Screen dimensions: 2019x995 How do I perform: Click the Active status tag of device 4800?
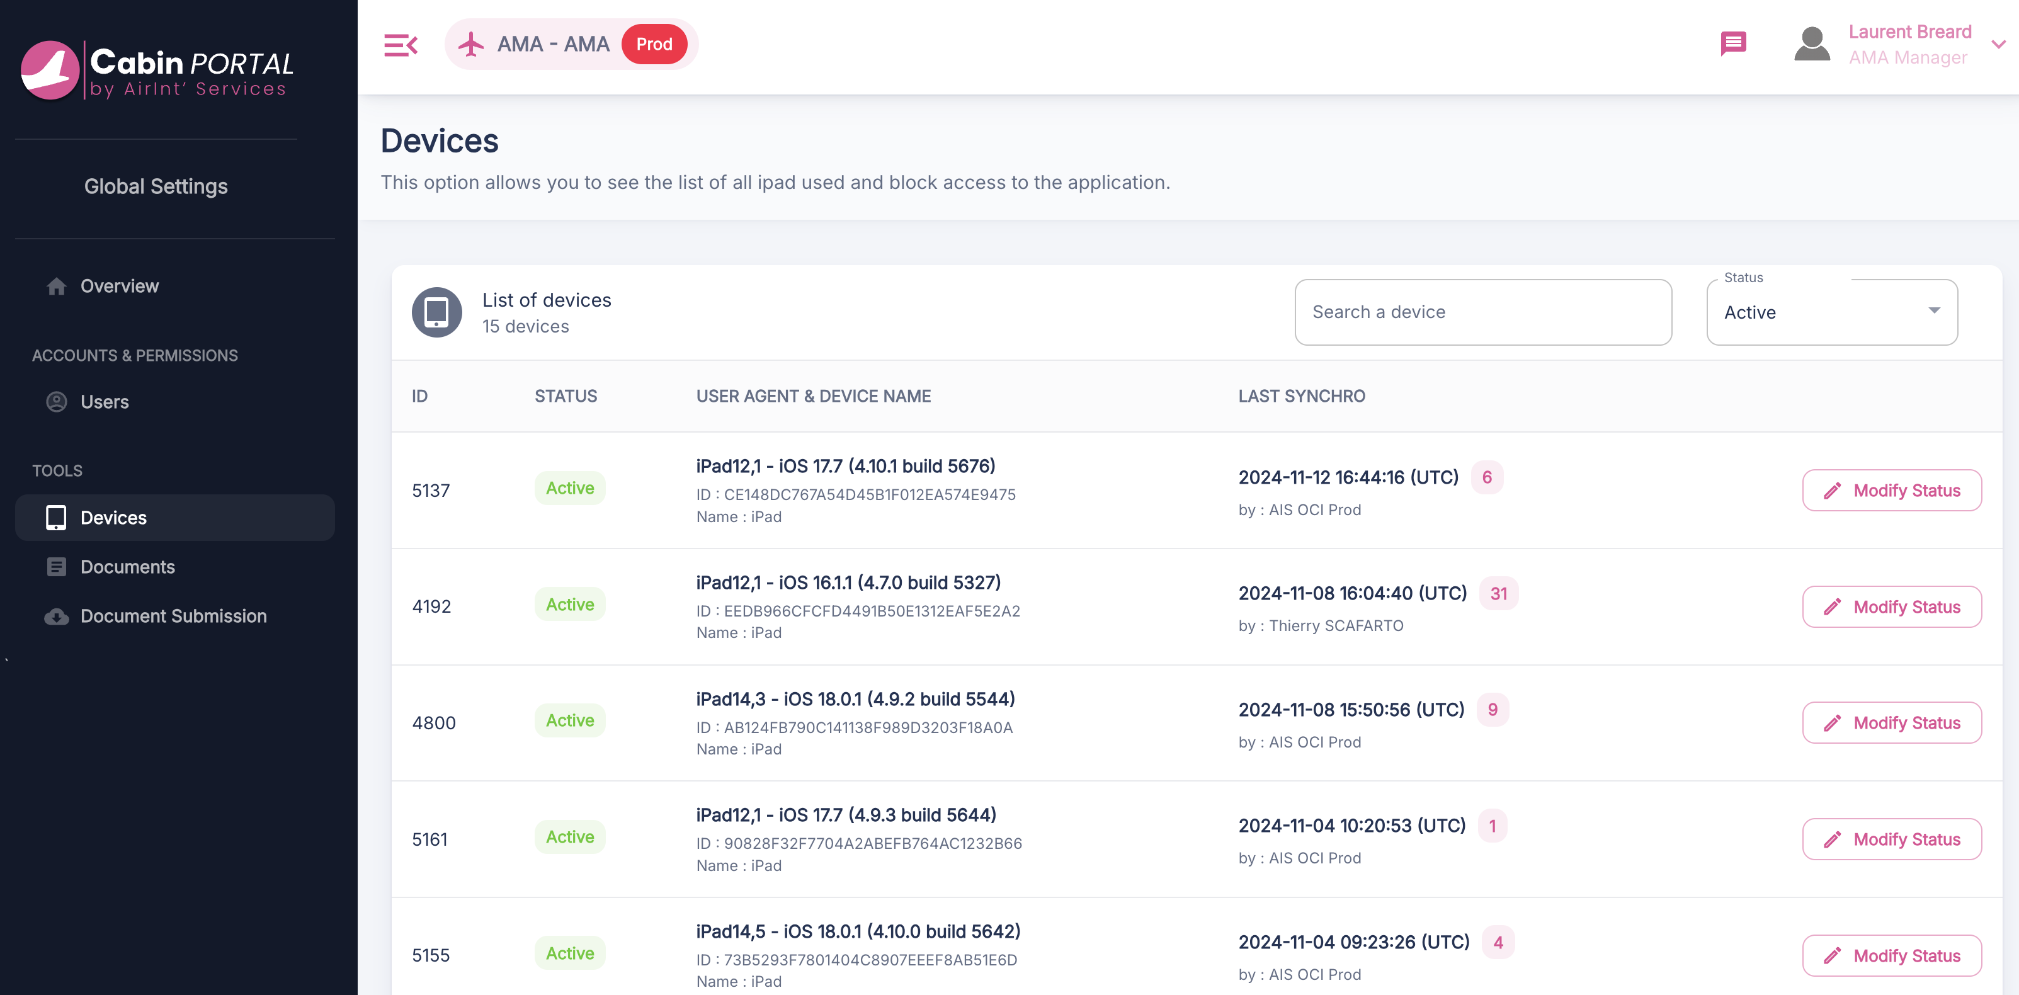tap(570, 720)
